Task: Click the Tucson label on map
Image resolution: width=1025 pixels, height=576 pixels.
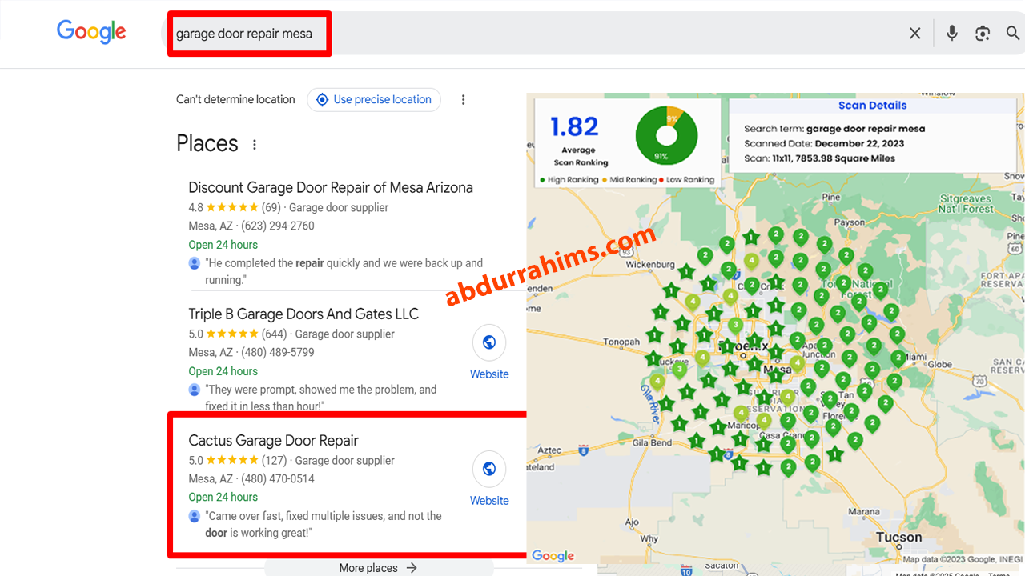Action: [898, 537]
